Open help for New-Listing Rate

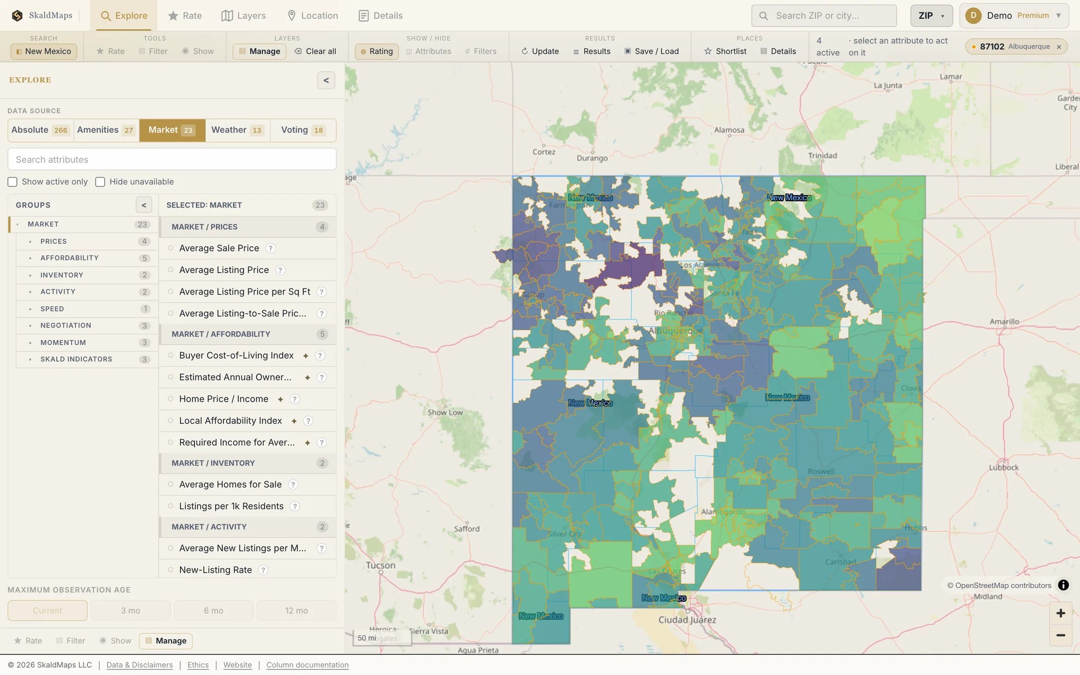click(263, 570)
